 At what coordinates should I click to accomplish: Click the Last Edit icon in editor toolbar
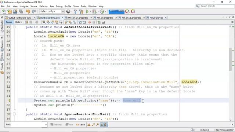click(x=26, y=22)
